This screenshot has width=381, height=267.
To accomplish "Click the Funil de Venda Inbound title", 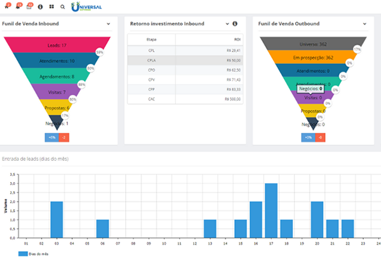I will point(30,24).
